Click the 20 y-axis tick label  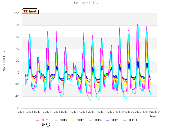[17, 61]
